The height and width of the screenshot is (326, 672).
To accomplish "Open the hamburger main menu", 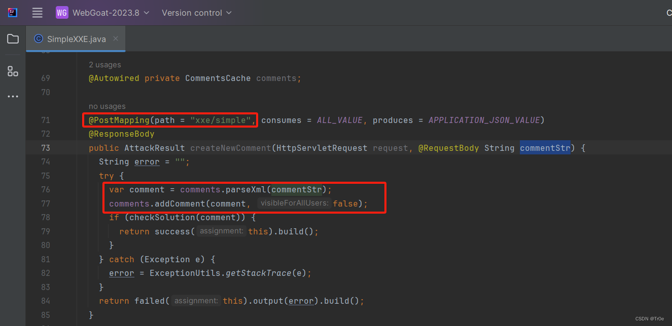I will click(38, 13).
